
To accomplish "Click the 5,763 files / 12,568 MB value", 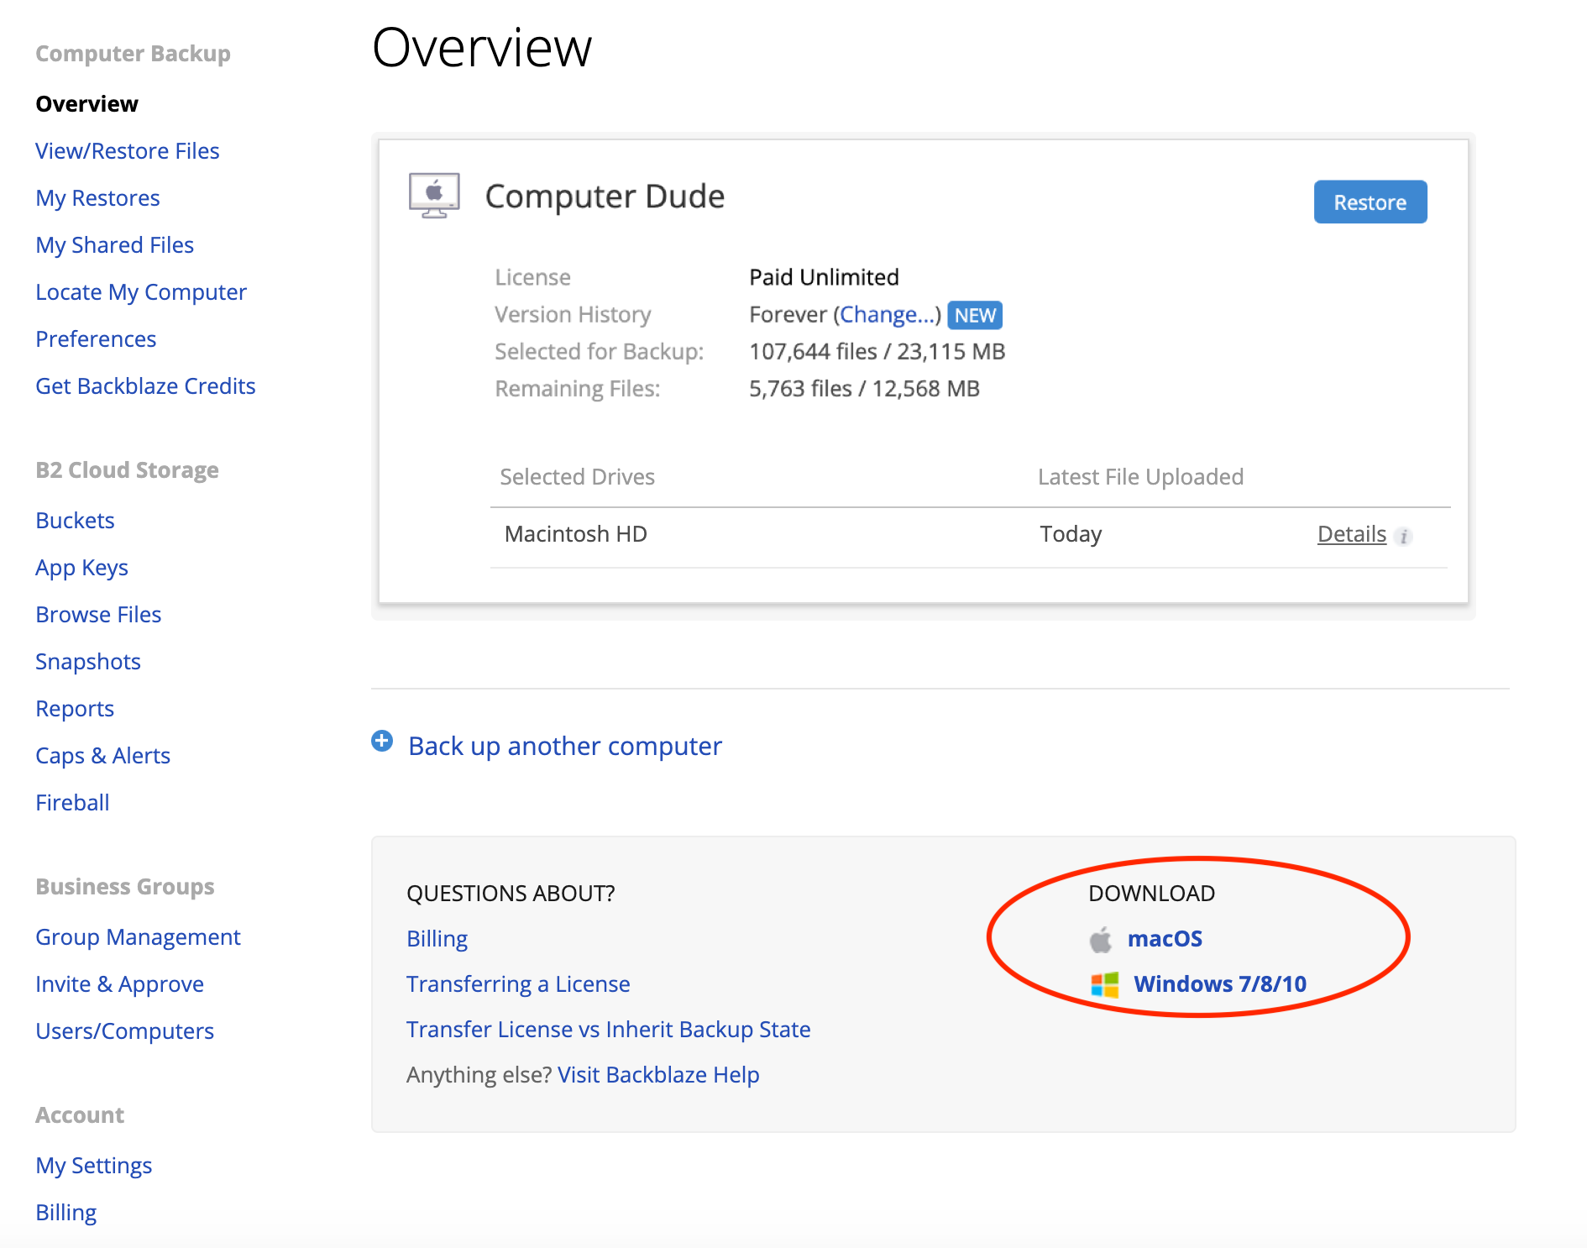I will (x=864, y=388).
